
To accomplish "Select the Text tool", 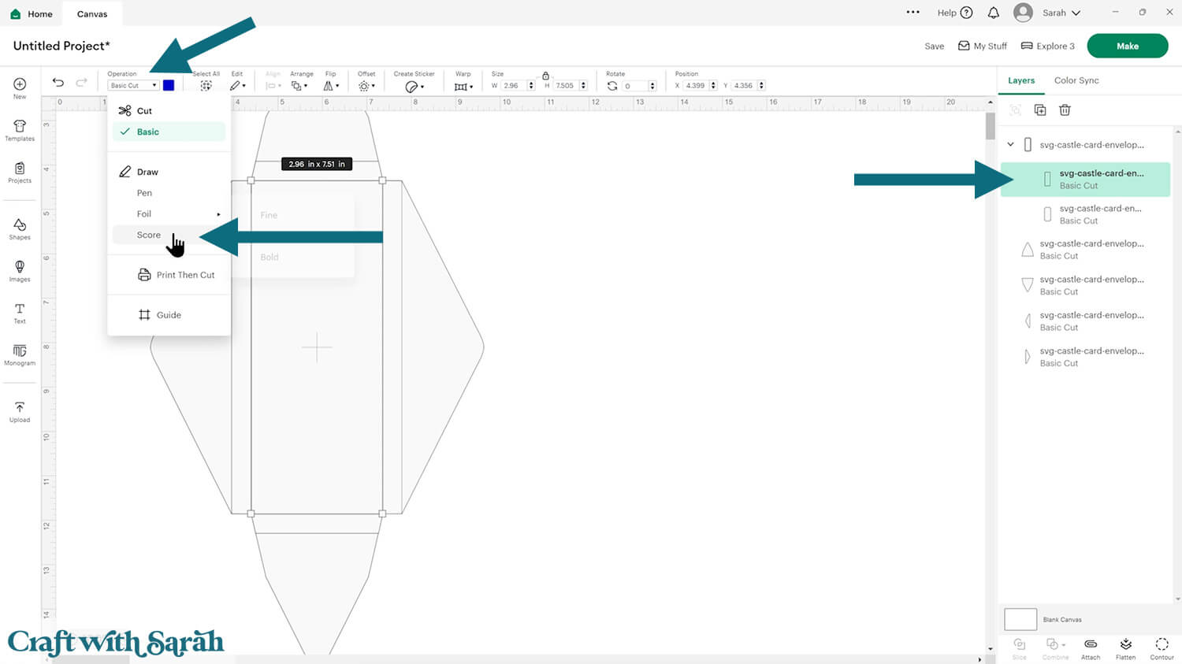I will pos(20,313).
